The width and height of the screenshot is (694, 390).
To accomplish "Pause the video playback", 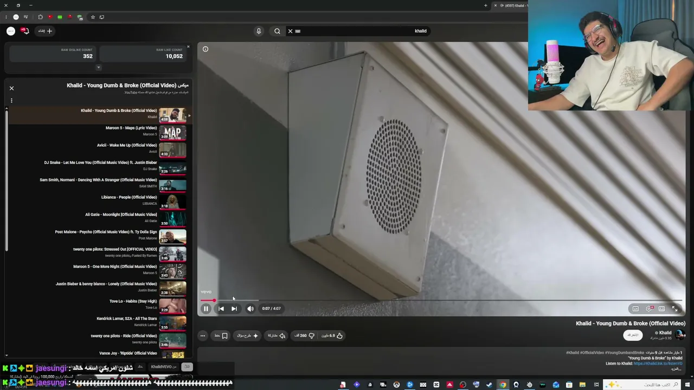I will (x=206, y=309).
